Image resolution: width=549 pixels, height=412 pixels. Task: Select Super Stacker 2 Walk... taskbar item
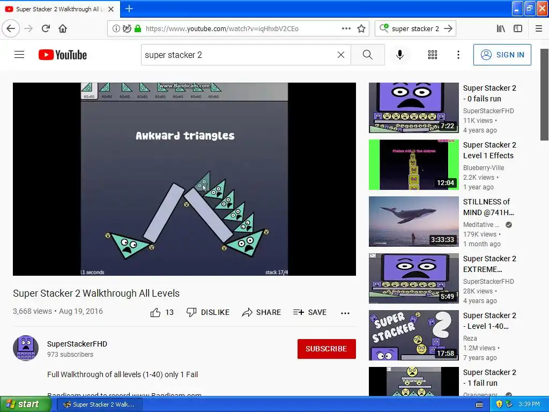coord(99,404)
